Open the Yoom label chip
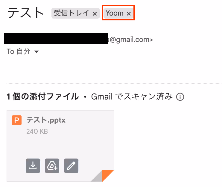 coord(115,13)
